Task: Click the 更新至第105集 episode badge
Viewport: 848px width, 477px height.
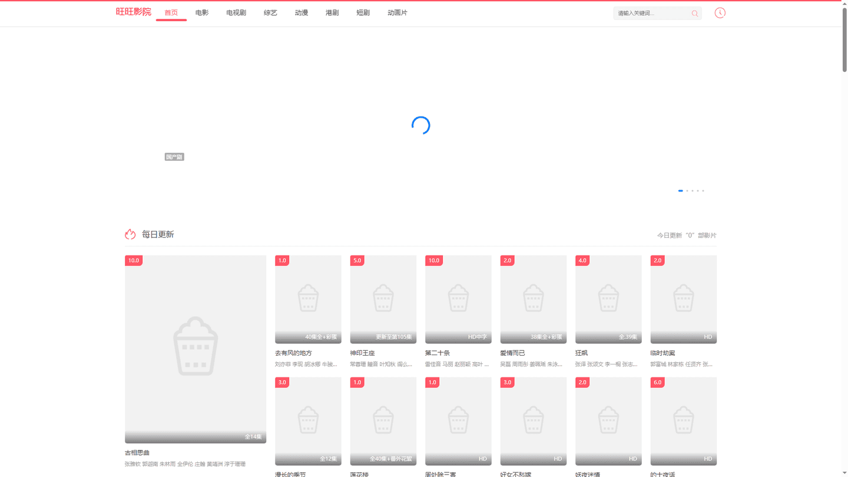Action: coord(394,337)
